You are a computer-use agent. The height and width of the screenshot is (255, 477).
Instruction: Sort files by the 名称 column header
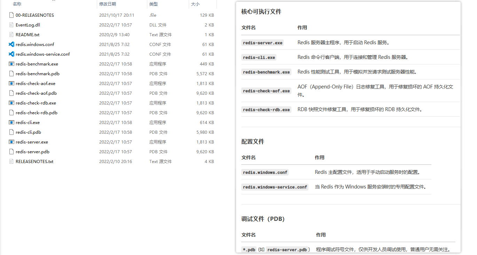tap(17, 4)
